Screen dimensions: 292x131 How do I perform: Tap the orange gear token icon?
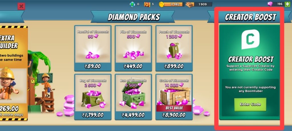coord(147,4)
